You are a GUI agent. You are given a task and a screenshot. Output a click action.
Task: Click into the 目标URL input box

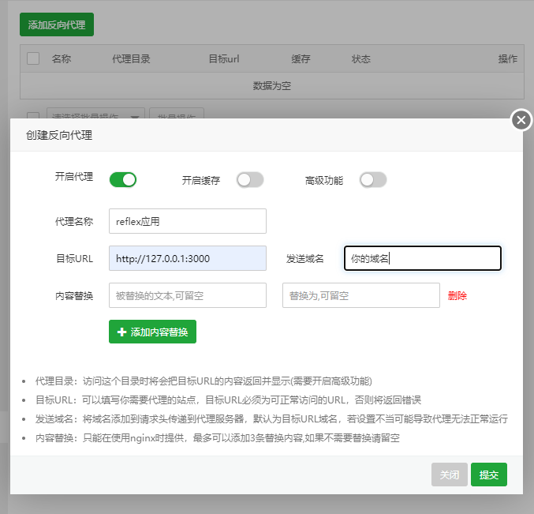[188, 258]
